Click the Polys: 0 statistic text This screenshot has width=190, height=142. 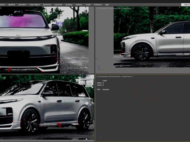101,83
